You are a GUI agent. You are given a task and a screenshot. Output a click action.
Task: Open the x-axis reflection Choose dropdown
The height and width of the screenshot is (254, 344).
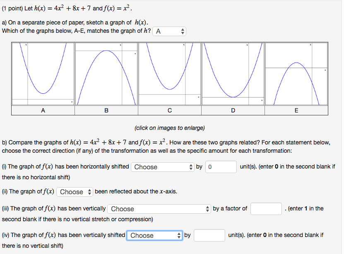pyautogui.click(x=74, y=192)
